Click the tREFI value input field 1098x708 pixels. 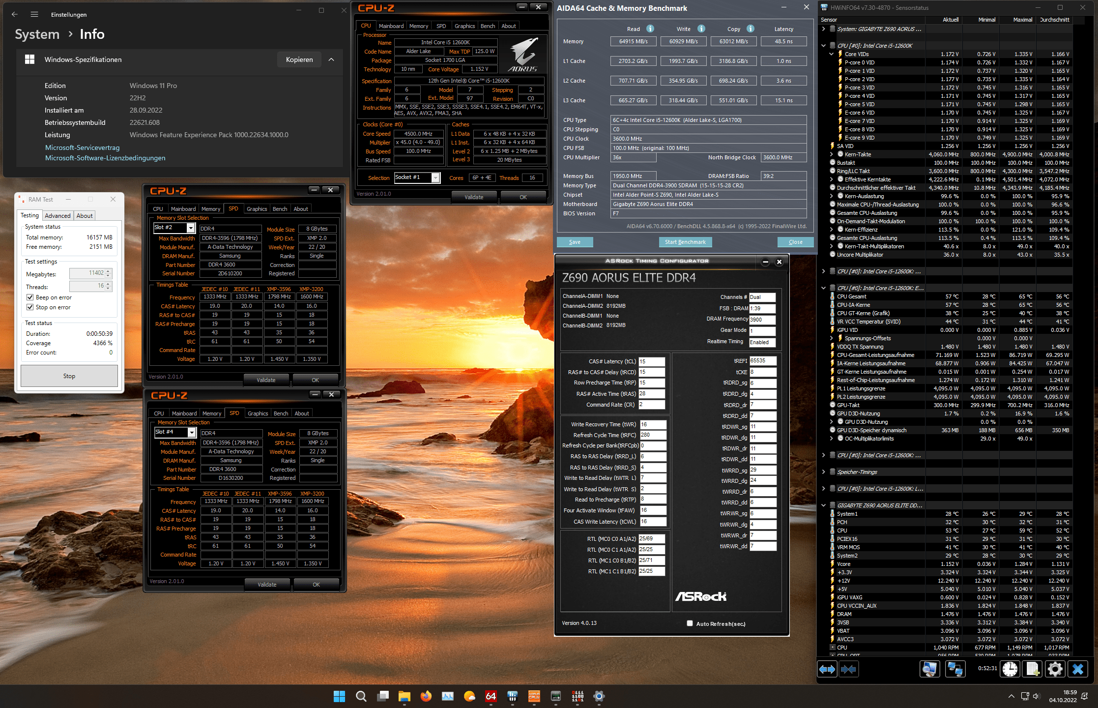(762, 360)
